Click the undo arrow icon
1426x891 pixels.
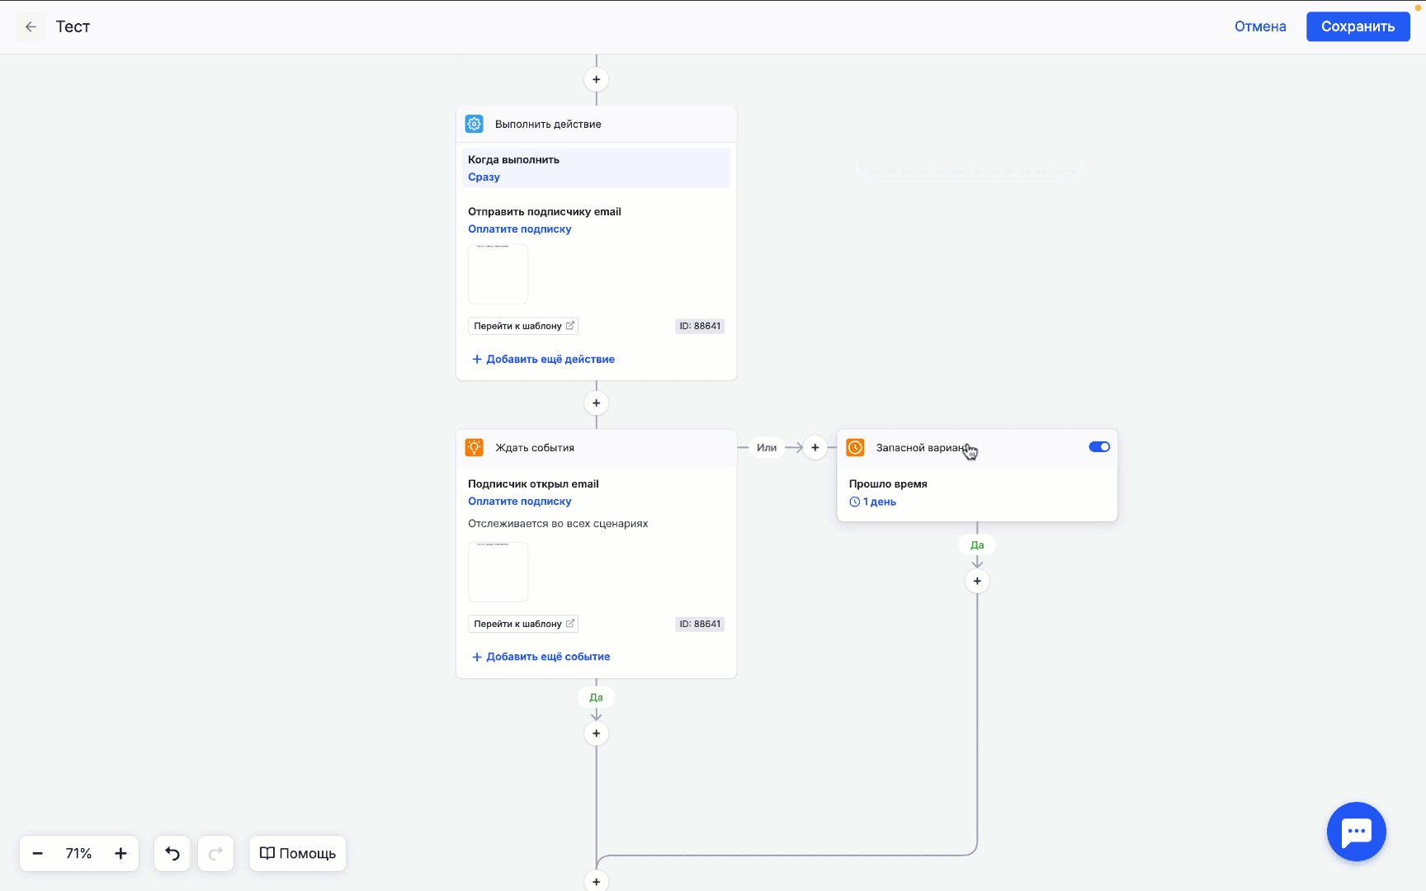point(172,853)
